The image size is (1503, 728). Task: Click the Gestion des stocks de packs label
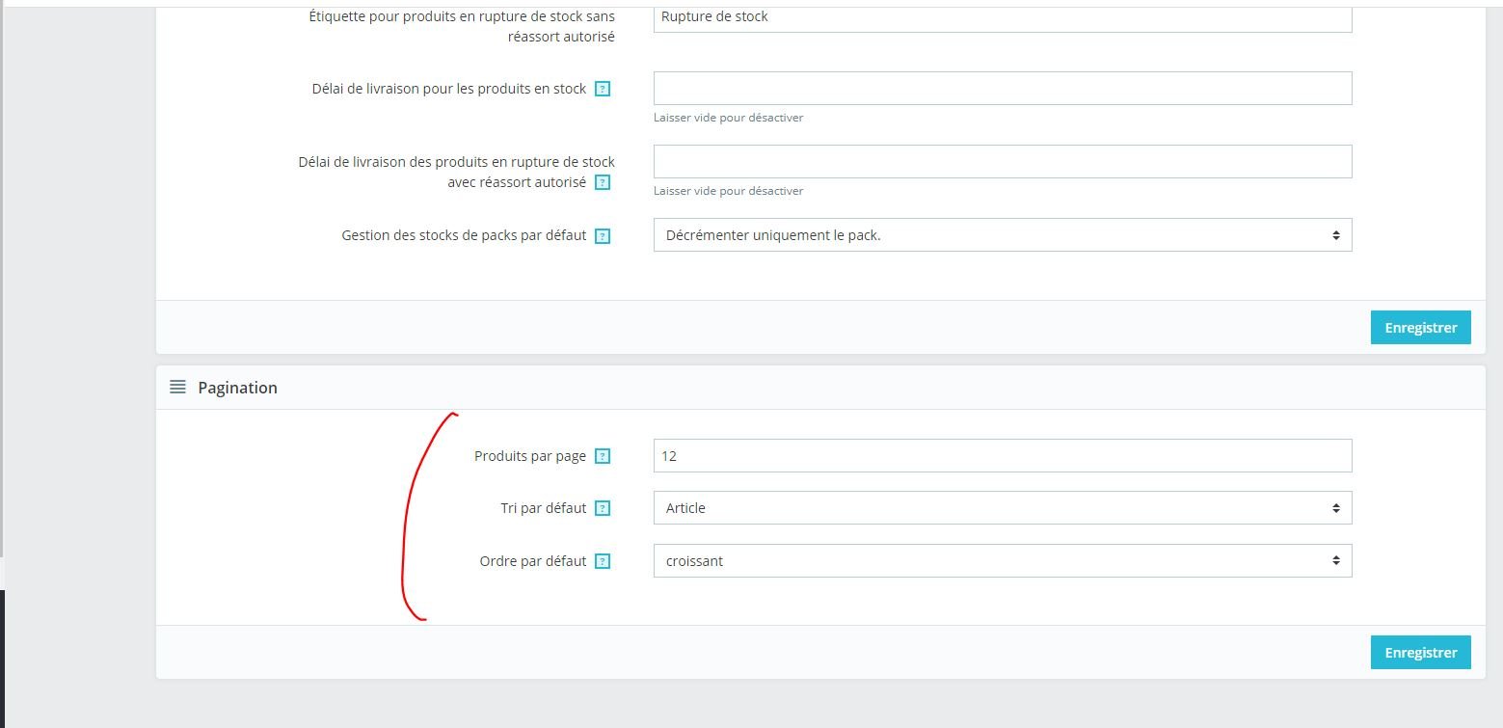tap(464, 235)
